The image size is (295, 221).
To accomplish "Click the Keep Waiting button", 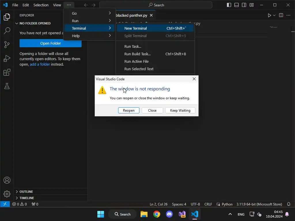I will (x=180, y=110).
